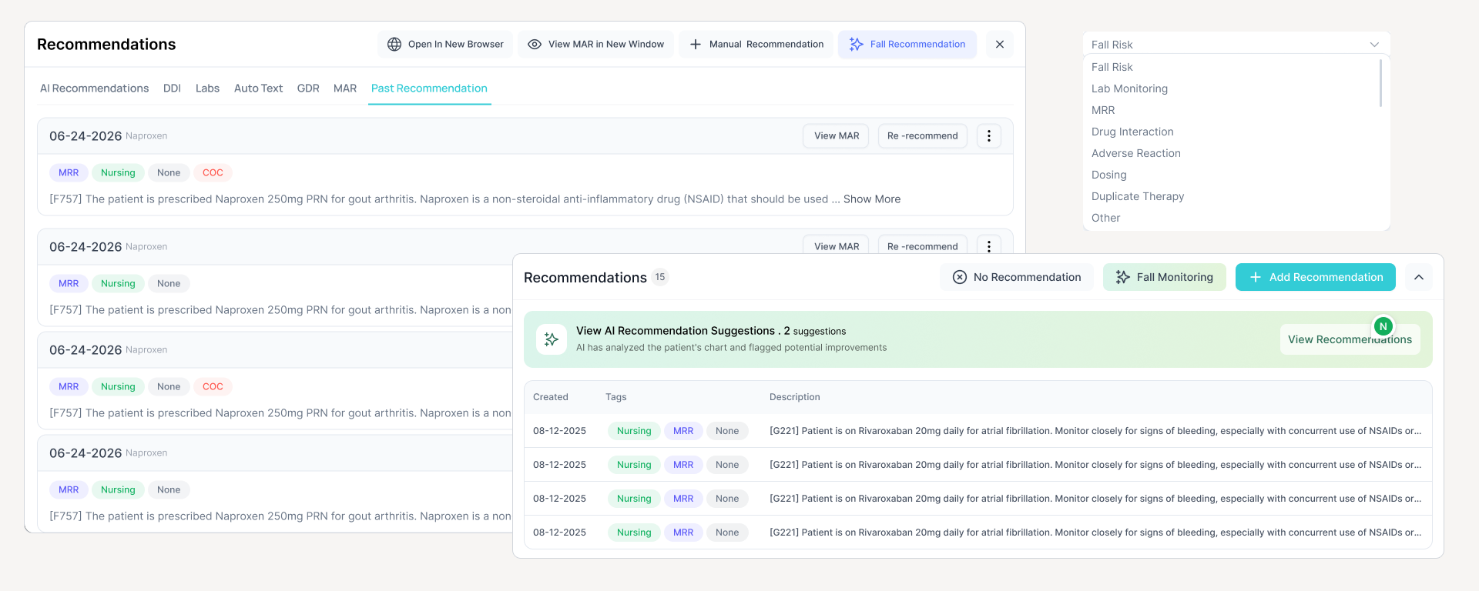Open the three-dot menu on the second Naproxen card
This screenshot has width=1479, height=591.
coord(989,245)
